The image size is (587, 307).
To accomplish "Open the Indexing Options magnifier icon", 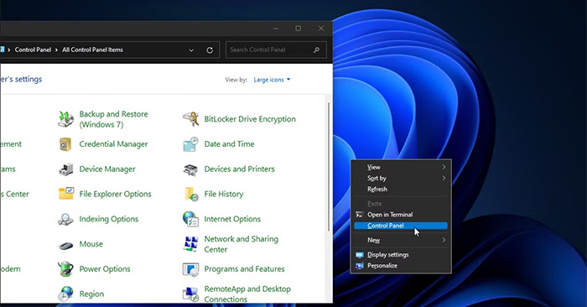I will pos(65,219).
